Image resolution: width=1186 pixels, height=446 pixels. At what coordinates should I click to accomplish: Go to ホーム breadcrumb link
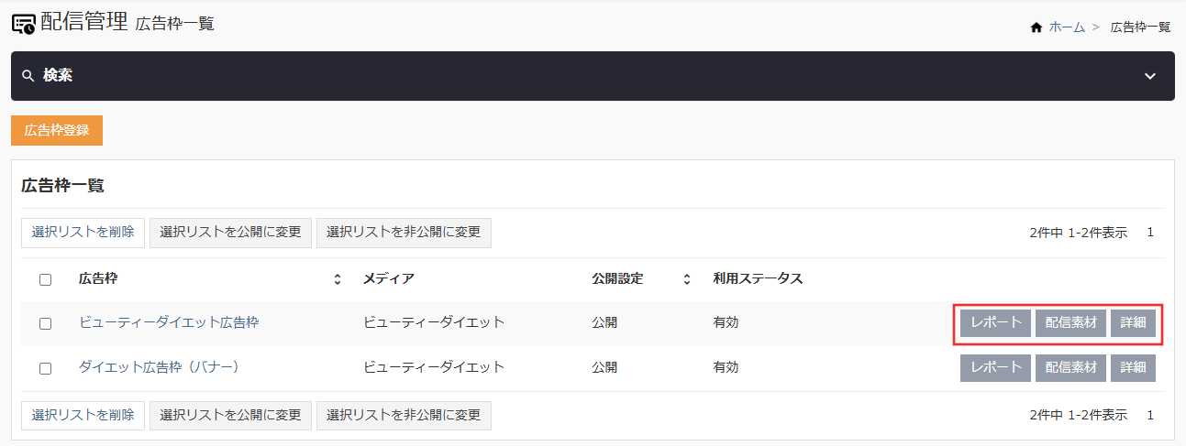click(1067, 27)
